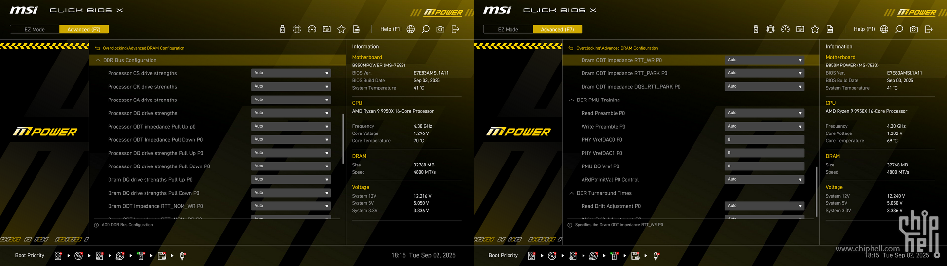Click the exit icon in right BIOS toolbar
This screenshot has width=947, height=266.
(929, 29)
